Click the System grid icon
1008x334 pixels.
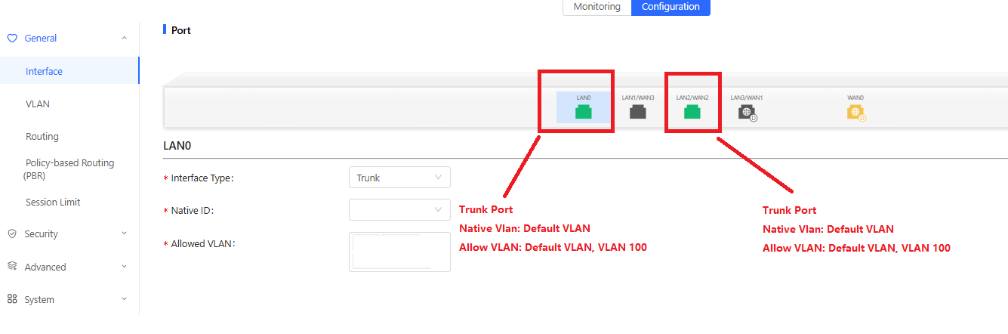[12, 299]
